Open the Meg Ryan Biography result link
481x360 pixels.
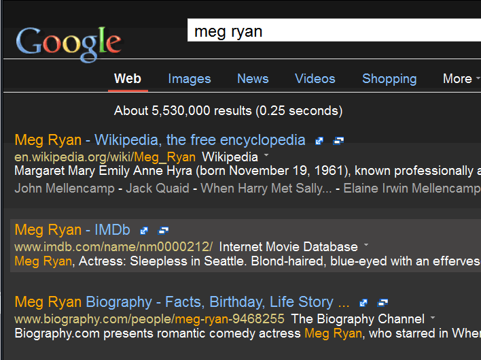[182, 302]
